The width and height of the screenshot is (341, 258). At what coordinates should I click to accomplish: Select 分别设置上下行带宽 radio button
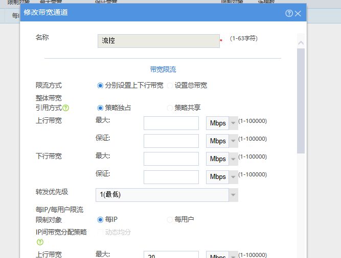[x=100, y=86]
